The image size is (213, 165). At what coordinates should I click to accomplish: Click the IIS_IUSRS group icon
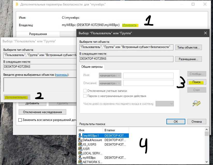[x=80, y=144]
